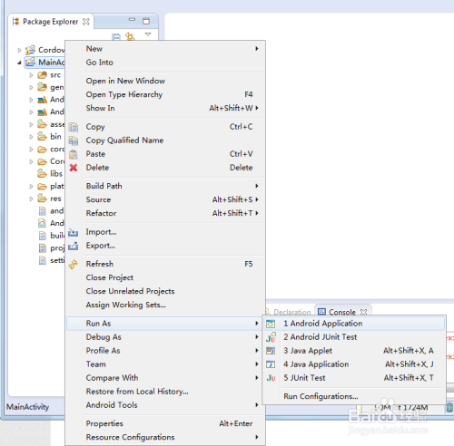This screenshot has width=454, height=446.
Task: Open the Run As submenu
Action: (x=165, y=324)
